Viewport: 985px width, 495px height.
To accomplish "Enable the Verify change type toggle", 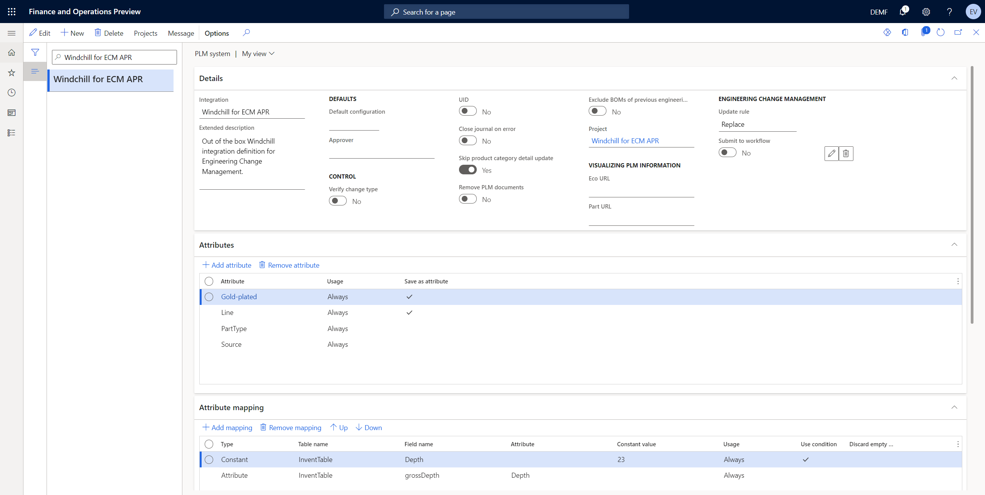I will 337,200.
